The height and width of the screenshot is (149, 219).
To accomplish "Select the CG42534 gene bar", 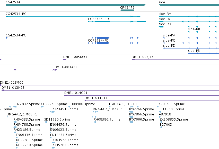I will pos(76,5).
